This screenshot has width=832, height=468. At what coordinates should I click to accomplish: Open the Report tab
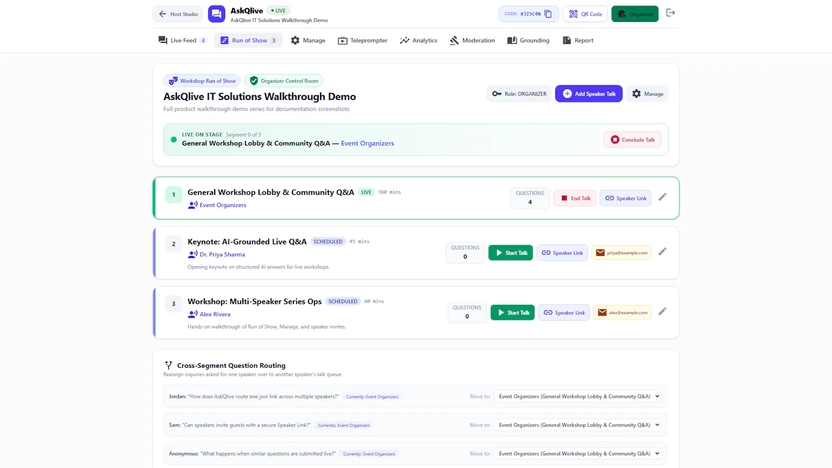(578, 41)
